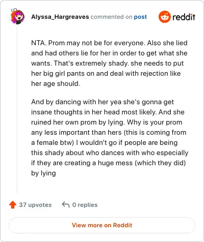This screenshot has height=242, width=204.
Task: Open the Alyssa_Hargreaves username link
Action: coord(60,17)
